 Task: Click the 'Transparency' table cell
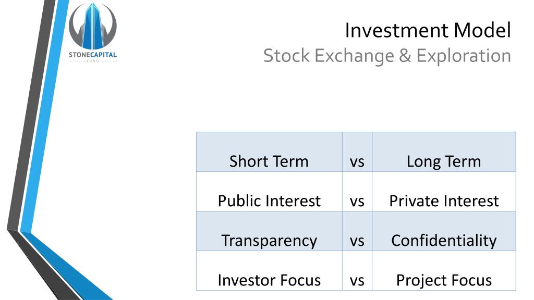(269, 231)
